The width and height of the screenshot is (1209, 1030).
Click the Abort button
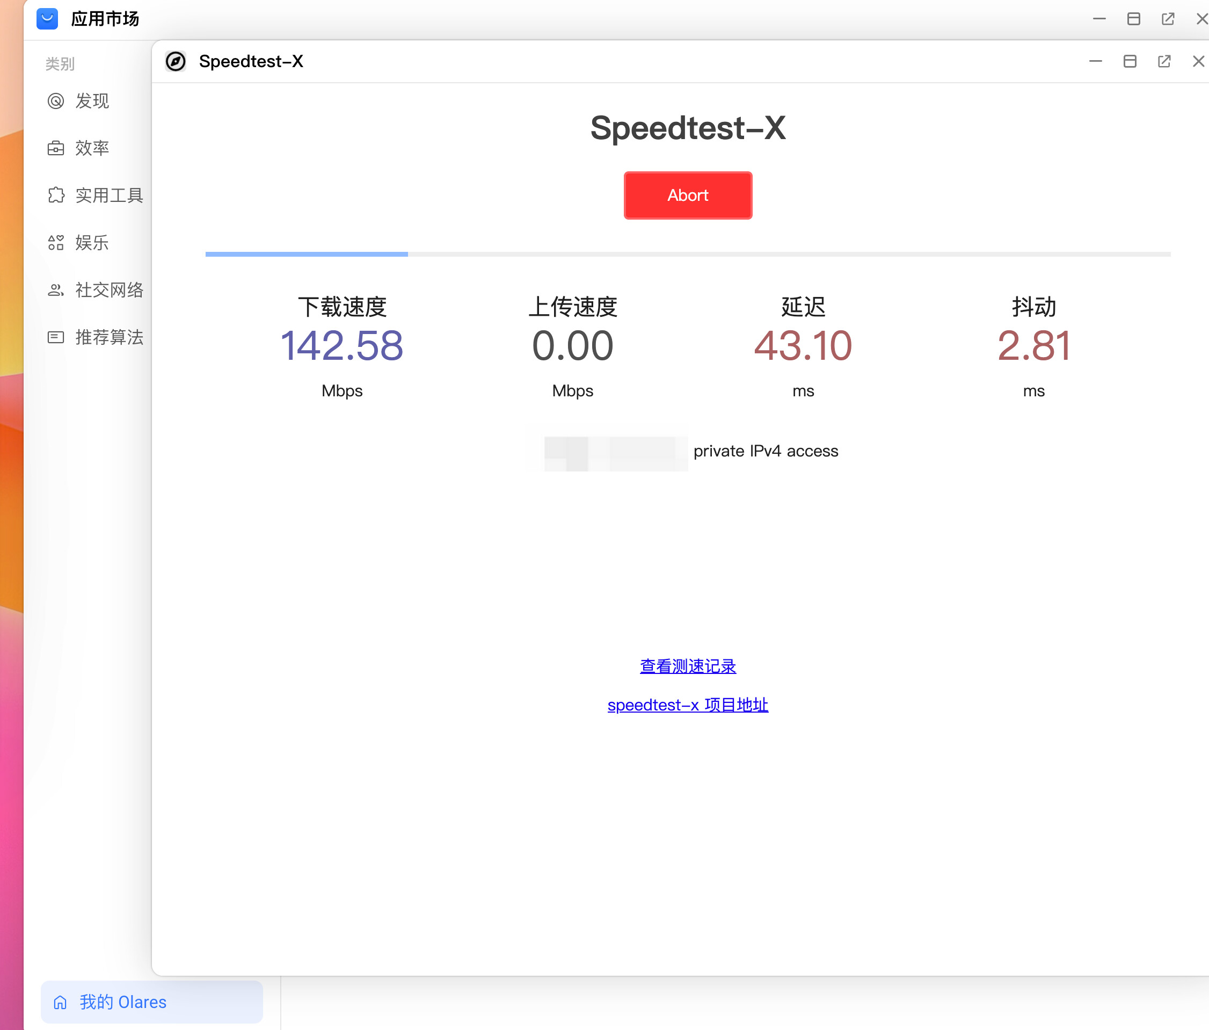687,195
